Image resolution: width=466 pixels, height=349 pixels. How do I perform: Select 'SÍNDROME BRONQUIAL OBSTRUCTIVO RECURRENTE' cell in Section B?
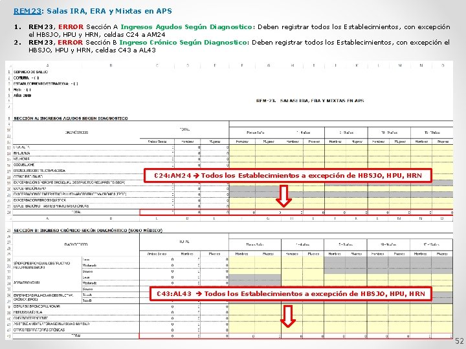click(42, 266)
